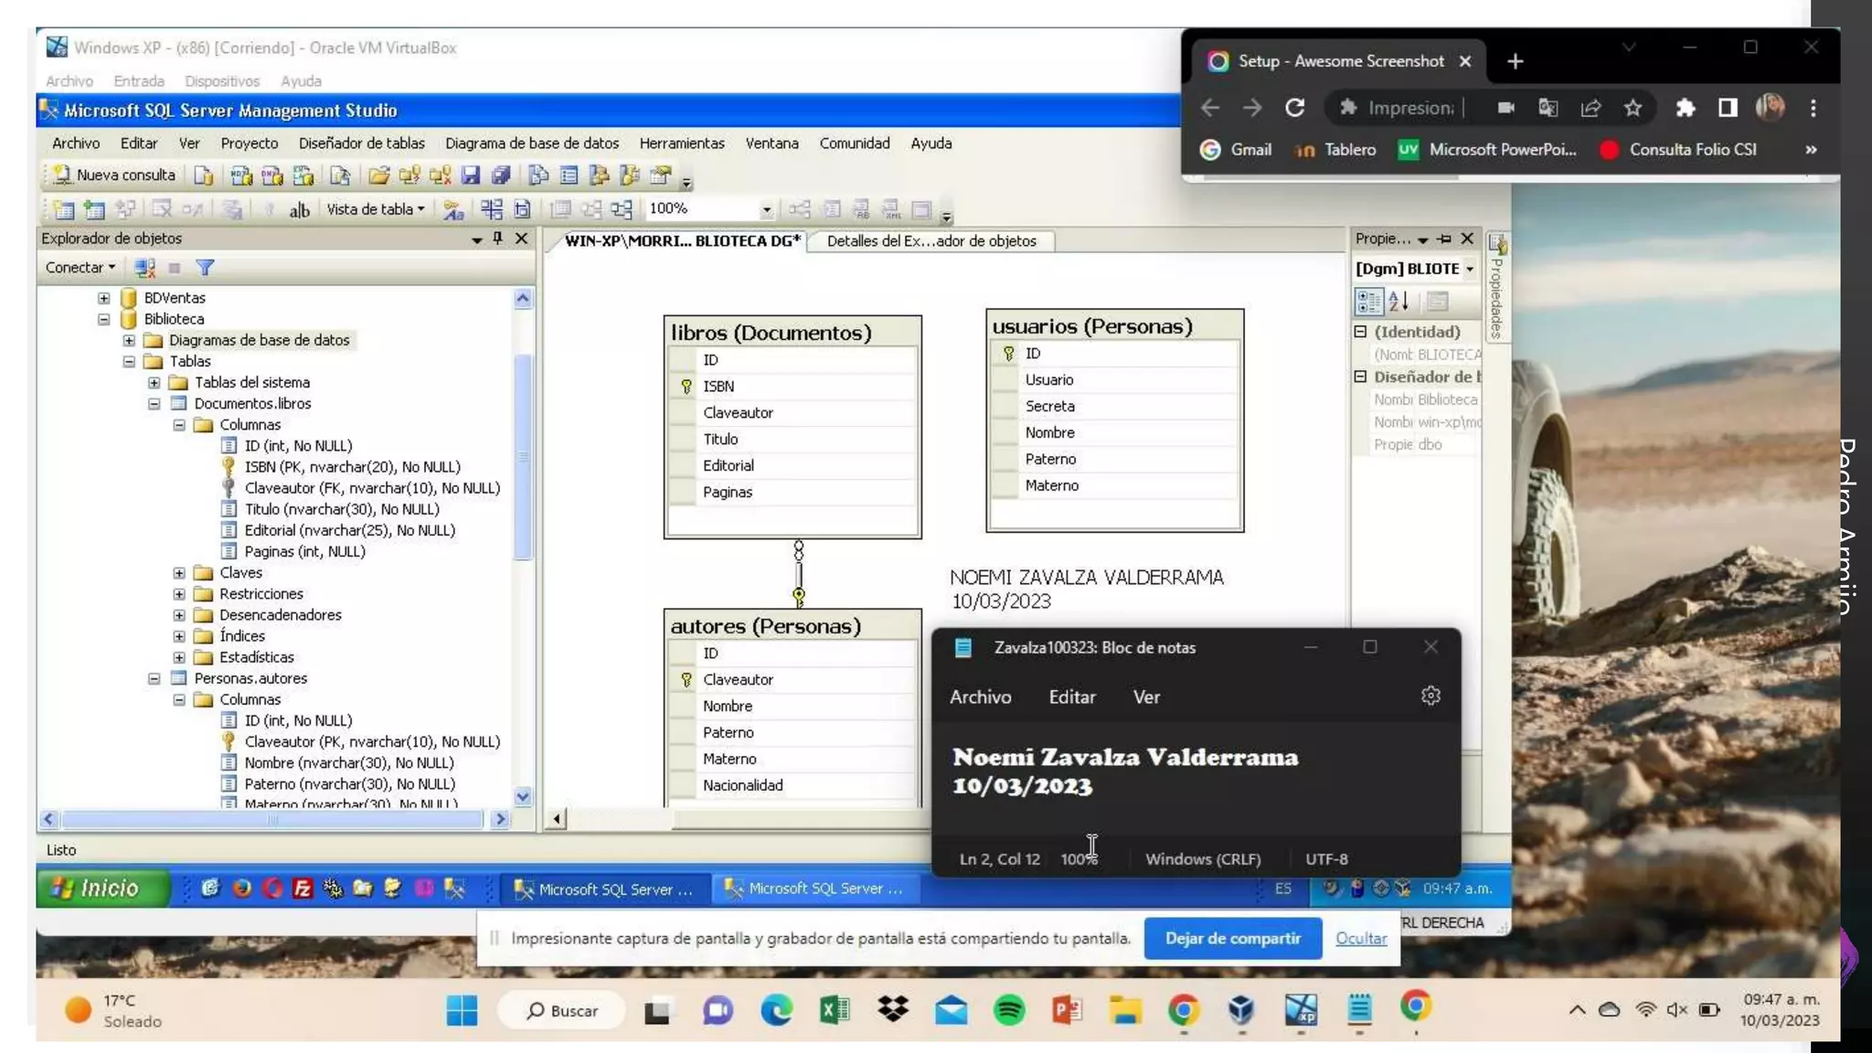1872x1053 pixels.
Task: Pin the Explorador de objetos panel
Action: 498,239
